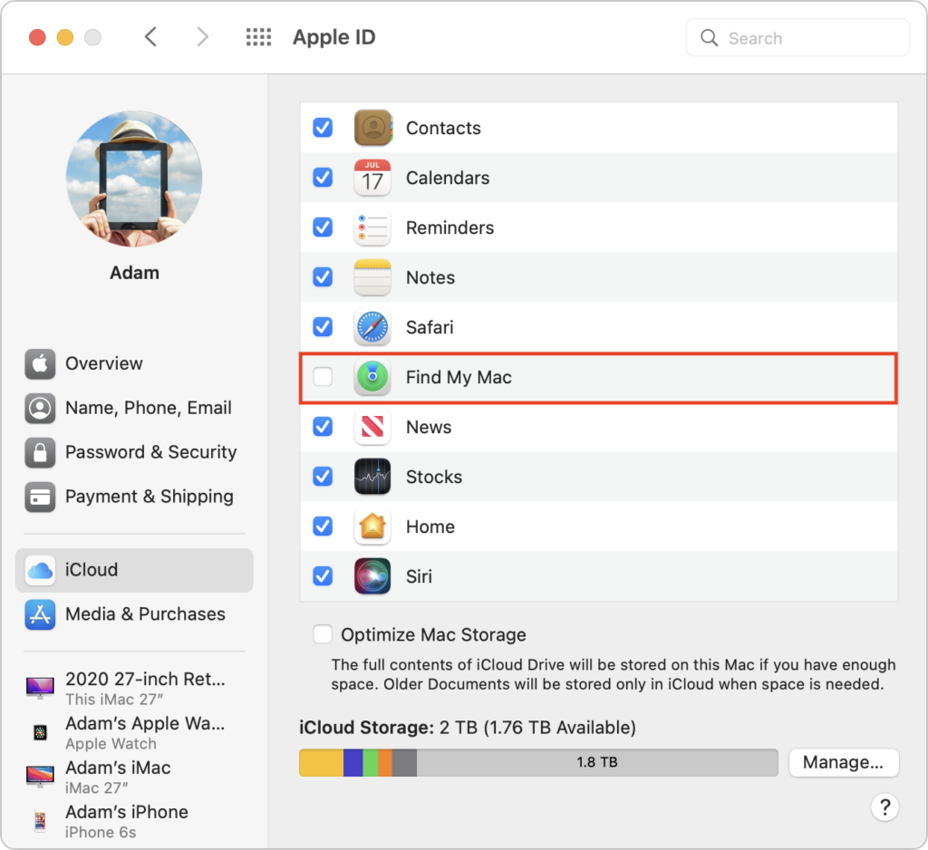
Task: Click the Find My Mac app icon
Action: click(x=372, y=377)
